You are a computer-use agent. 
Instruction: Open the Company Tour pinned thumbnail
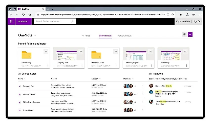point(67,56)
